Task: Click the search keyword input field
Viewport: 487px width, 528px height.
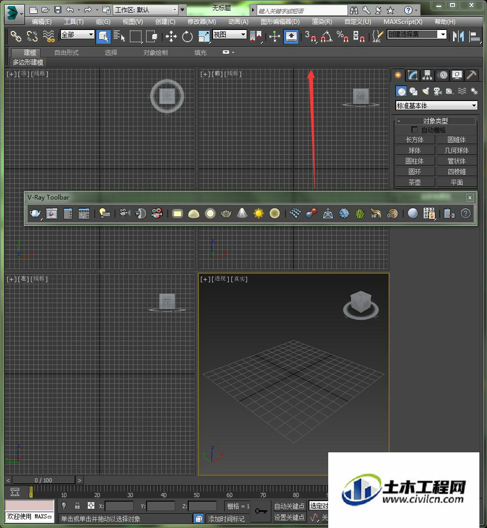Action: [302, 11]
